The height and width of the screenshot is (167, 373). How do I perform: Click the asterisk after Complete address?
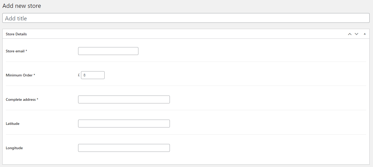37,99
